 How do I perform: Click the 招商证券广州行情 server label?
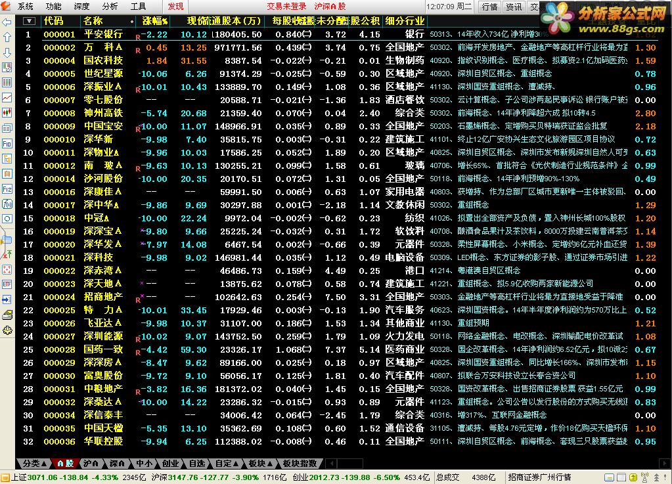(539, 477)
